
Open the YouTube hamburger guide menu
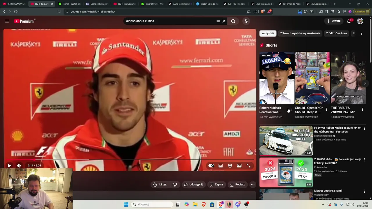pos(7,21)
